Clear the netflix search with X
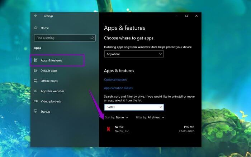The width and height of the screenshot is (251, 157). coord(161,107)
